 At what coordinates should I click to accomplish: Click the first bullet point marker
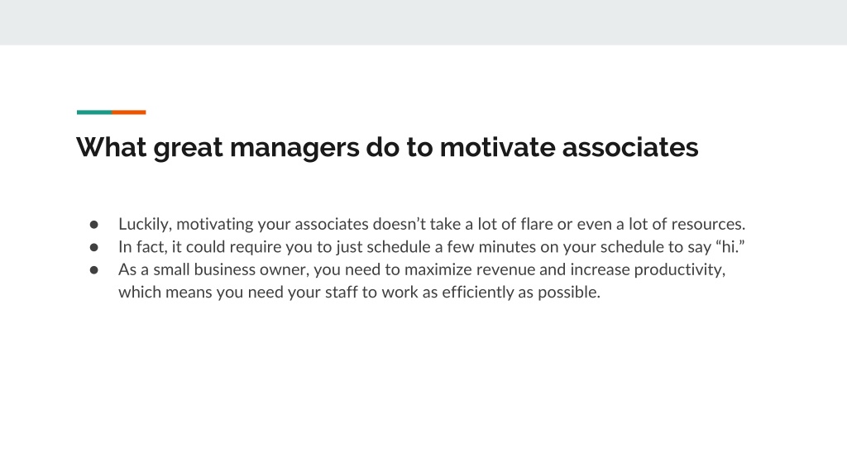(94, 224)
